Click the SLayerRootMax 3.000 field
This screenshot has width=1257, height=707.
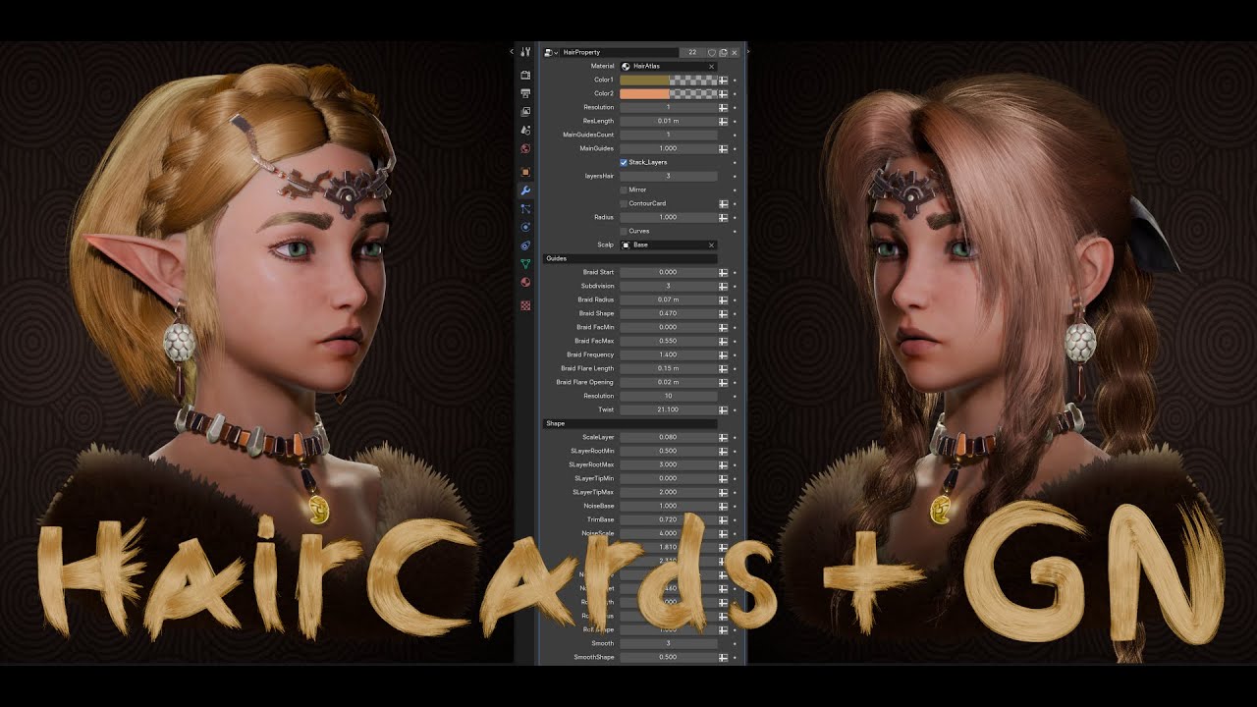(669, 464)
